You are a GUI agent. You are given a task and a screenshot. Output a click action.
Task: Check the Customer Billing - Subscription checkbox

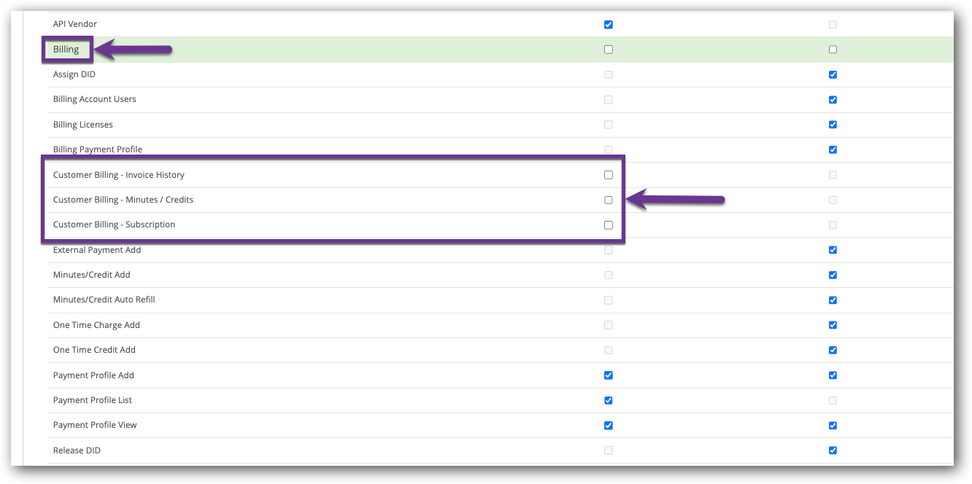608,225
